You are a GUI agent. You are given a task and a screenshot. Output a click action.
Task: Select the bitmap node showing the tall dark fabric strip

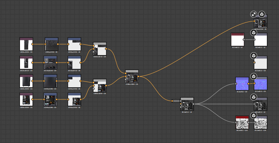tap(26, 44)
